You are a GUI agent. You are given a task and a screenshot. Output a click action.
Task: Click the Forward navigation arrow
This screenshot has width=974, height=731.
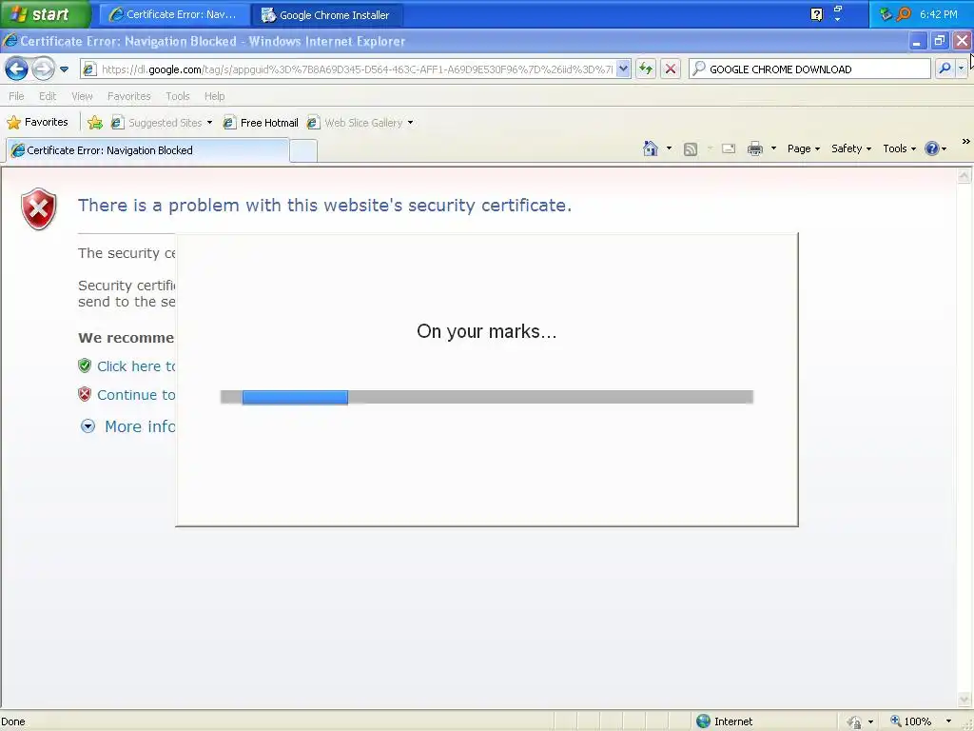click(43, 69)
